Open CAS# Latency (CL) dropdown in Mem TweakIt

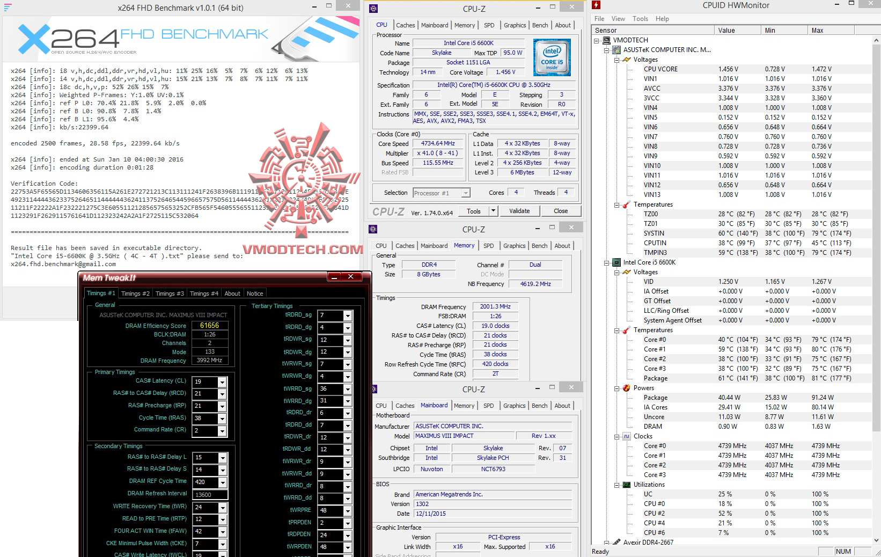pos(222,382)
